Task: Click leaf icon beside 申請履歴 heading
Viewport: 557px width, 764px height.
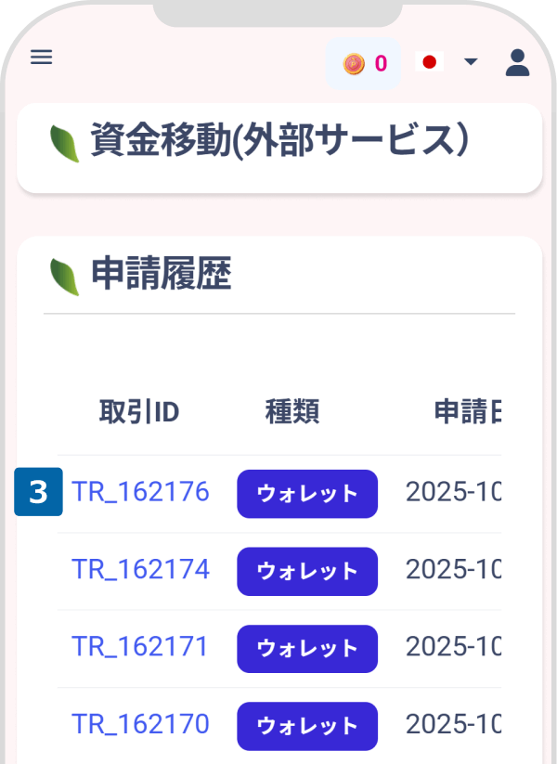Action: coord(64,277)
